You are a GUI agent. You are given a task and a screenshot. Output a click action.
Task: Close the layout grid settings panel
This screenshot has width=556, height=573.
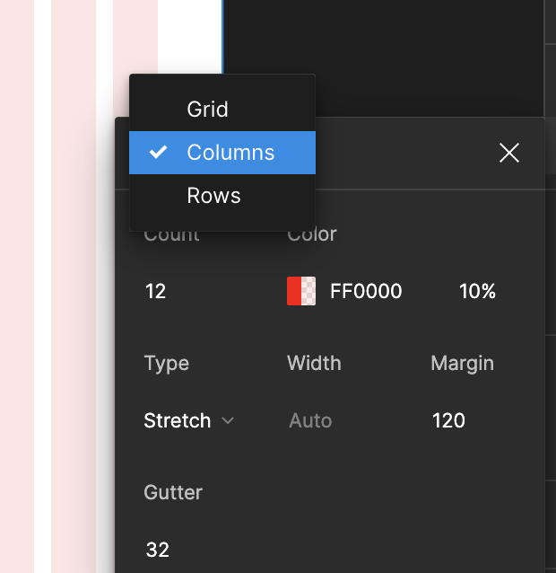tap(509, 153)
